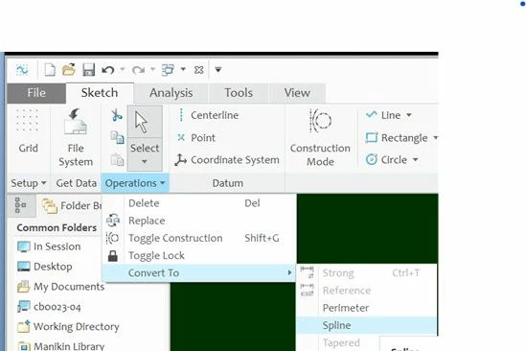Choose Replace from Operations menu
This screenshot has height=351, width=526.
(x=199, y=221)
